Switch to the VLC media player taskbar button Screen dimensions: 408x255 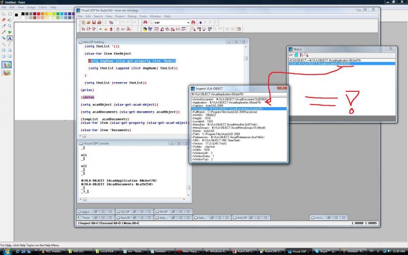click(52, 251)
